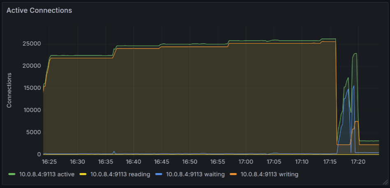Click the 16:25 time axis label
The height and width of the screenshot is (188, 390).
click(x=49, y=162)
